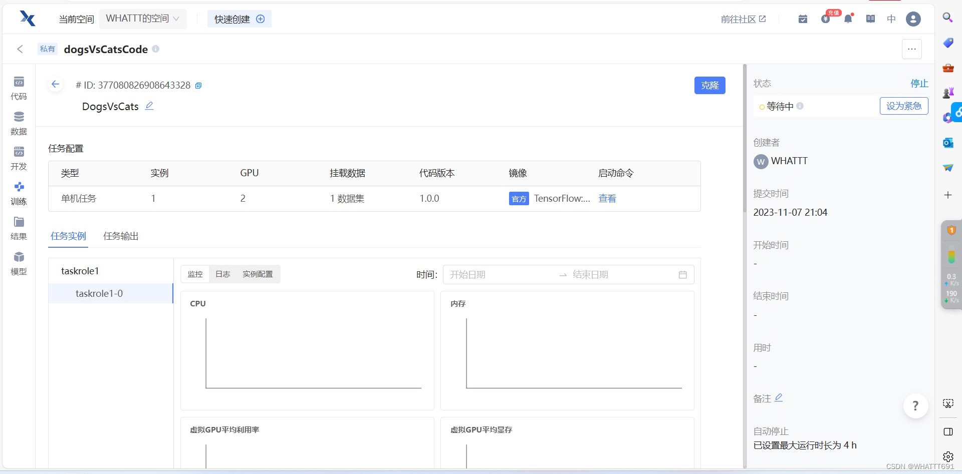The image size is (962, 474).
Task: Click the TensorFlow image name
Action: (x=562, y=198)
